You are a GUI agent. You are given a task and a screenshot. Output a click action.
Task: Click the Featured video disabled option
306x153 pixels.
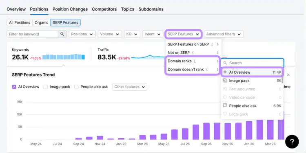pyautogui.click(x=252, y=89)
